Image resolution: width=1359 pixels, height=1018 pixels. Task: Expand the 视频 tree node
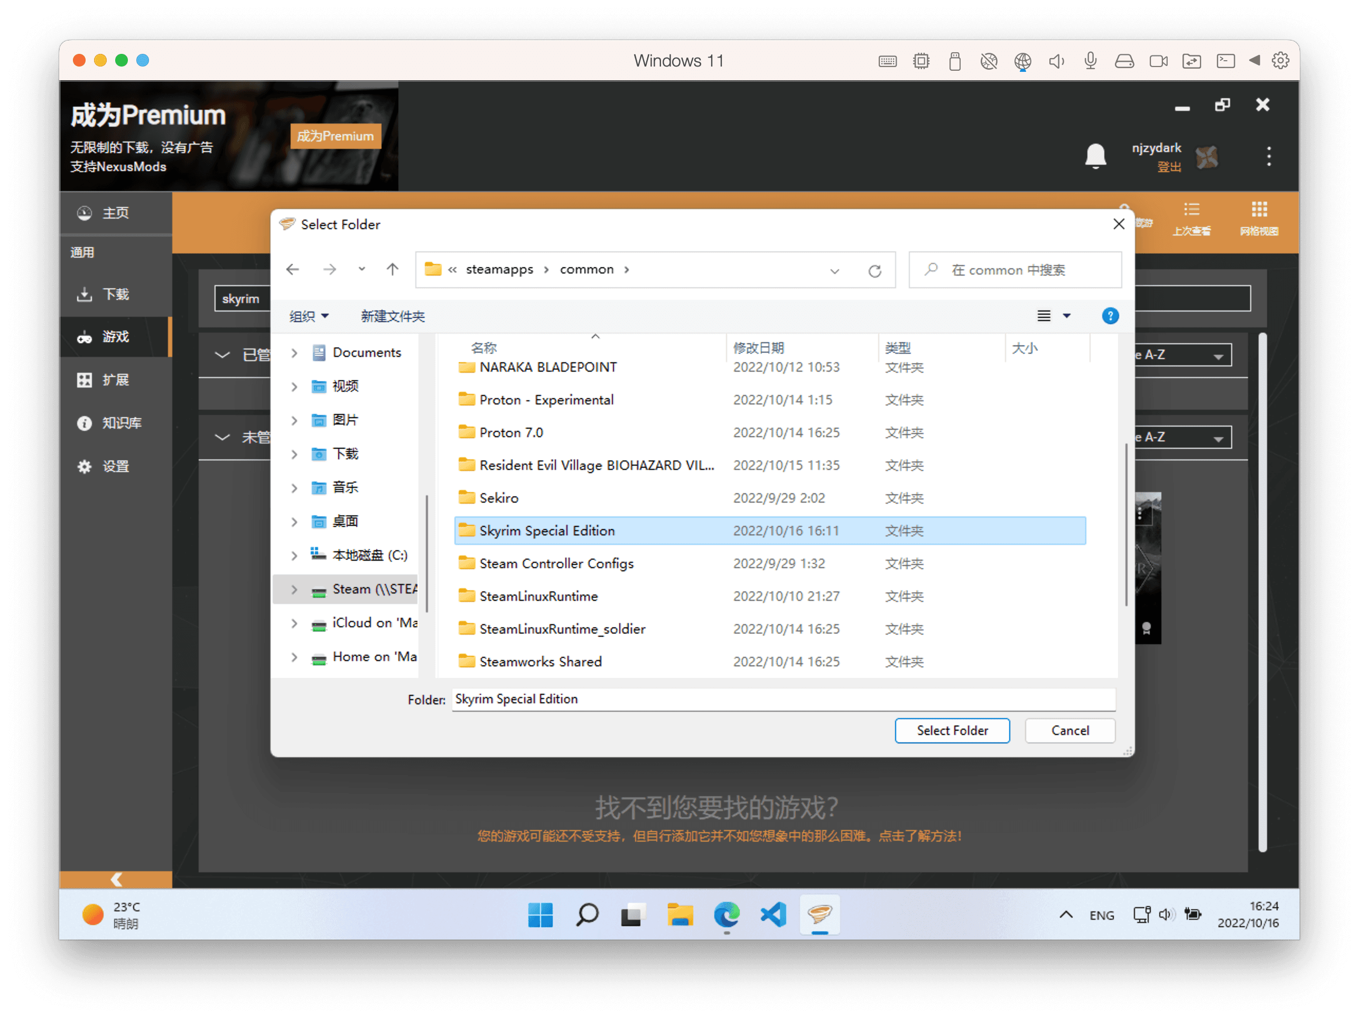[x=294, y=386]
